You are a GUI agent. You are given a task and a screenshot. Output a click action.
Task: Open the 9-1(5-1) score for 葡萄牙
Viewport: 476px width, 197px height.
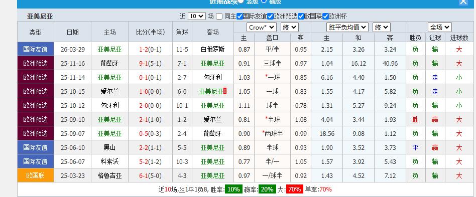tap(150, 63)
